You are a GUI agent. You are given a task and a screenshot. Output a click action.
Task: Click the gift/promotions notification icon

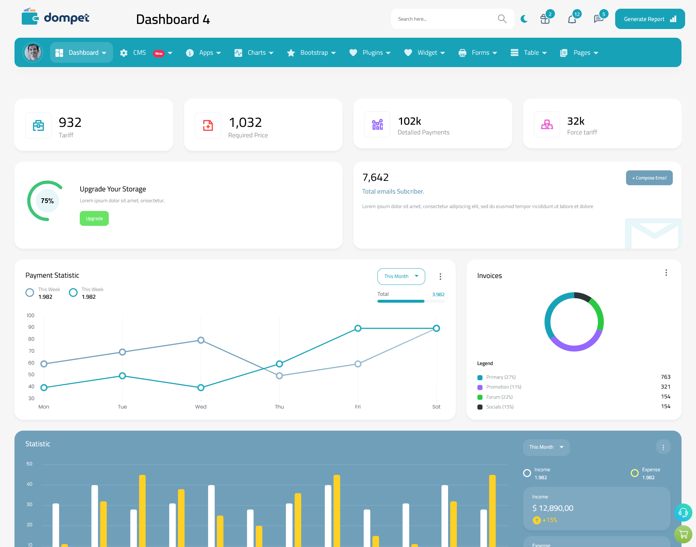click(545, 19)
